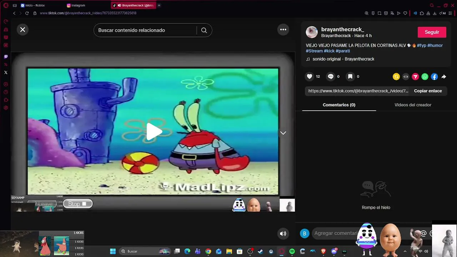Open Twitch in the Opera sidebar
457x257 pixels.
pyautogui.click(x=6, y=57)
